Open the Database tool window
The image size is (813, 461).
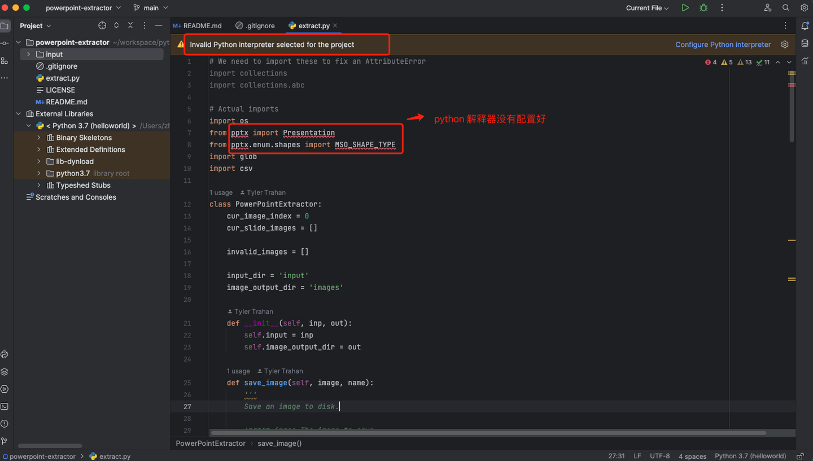point(805,44)
